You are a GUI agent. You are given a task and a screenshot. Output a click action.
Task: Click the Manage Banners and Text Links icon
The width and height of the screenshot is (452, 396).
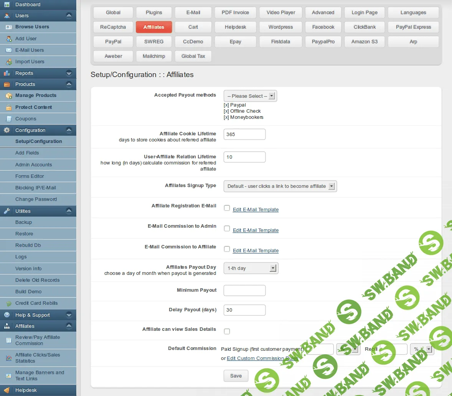click(8, 375)
